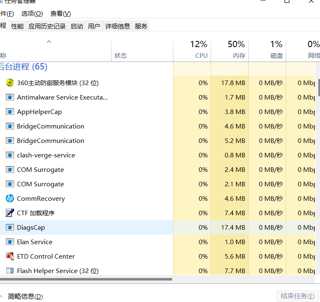Open the 启动 tab
The width and height of the screenshot is (320, 302).
[x=77, y=26]
